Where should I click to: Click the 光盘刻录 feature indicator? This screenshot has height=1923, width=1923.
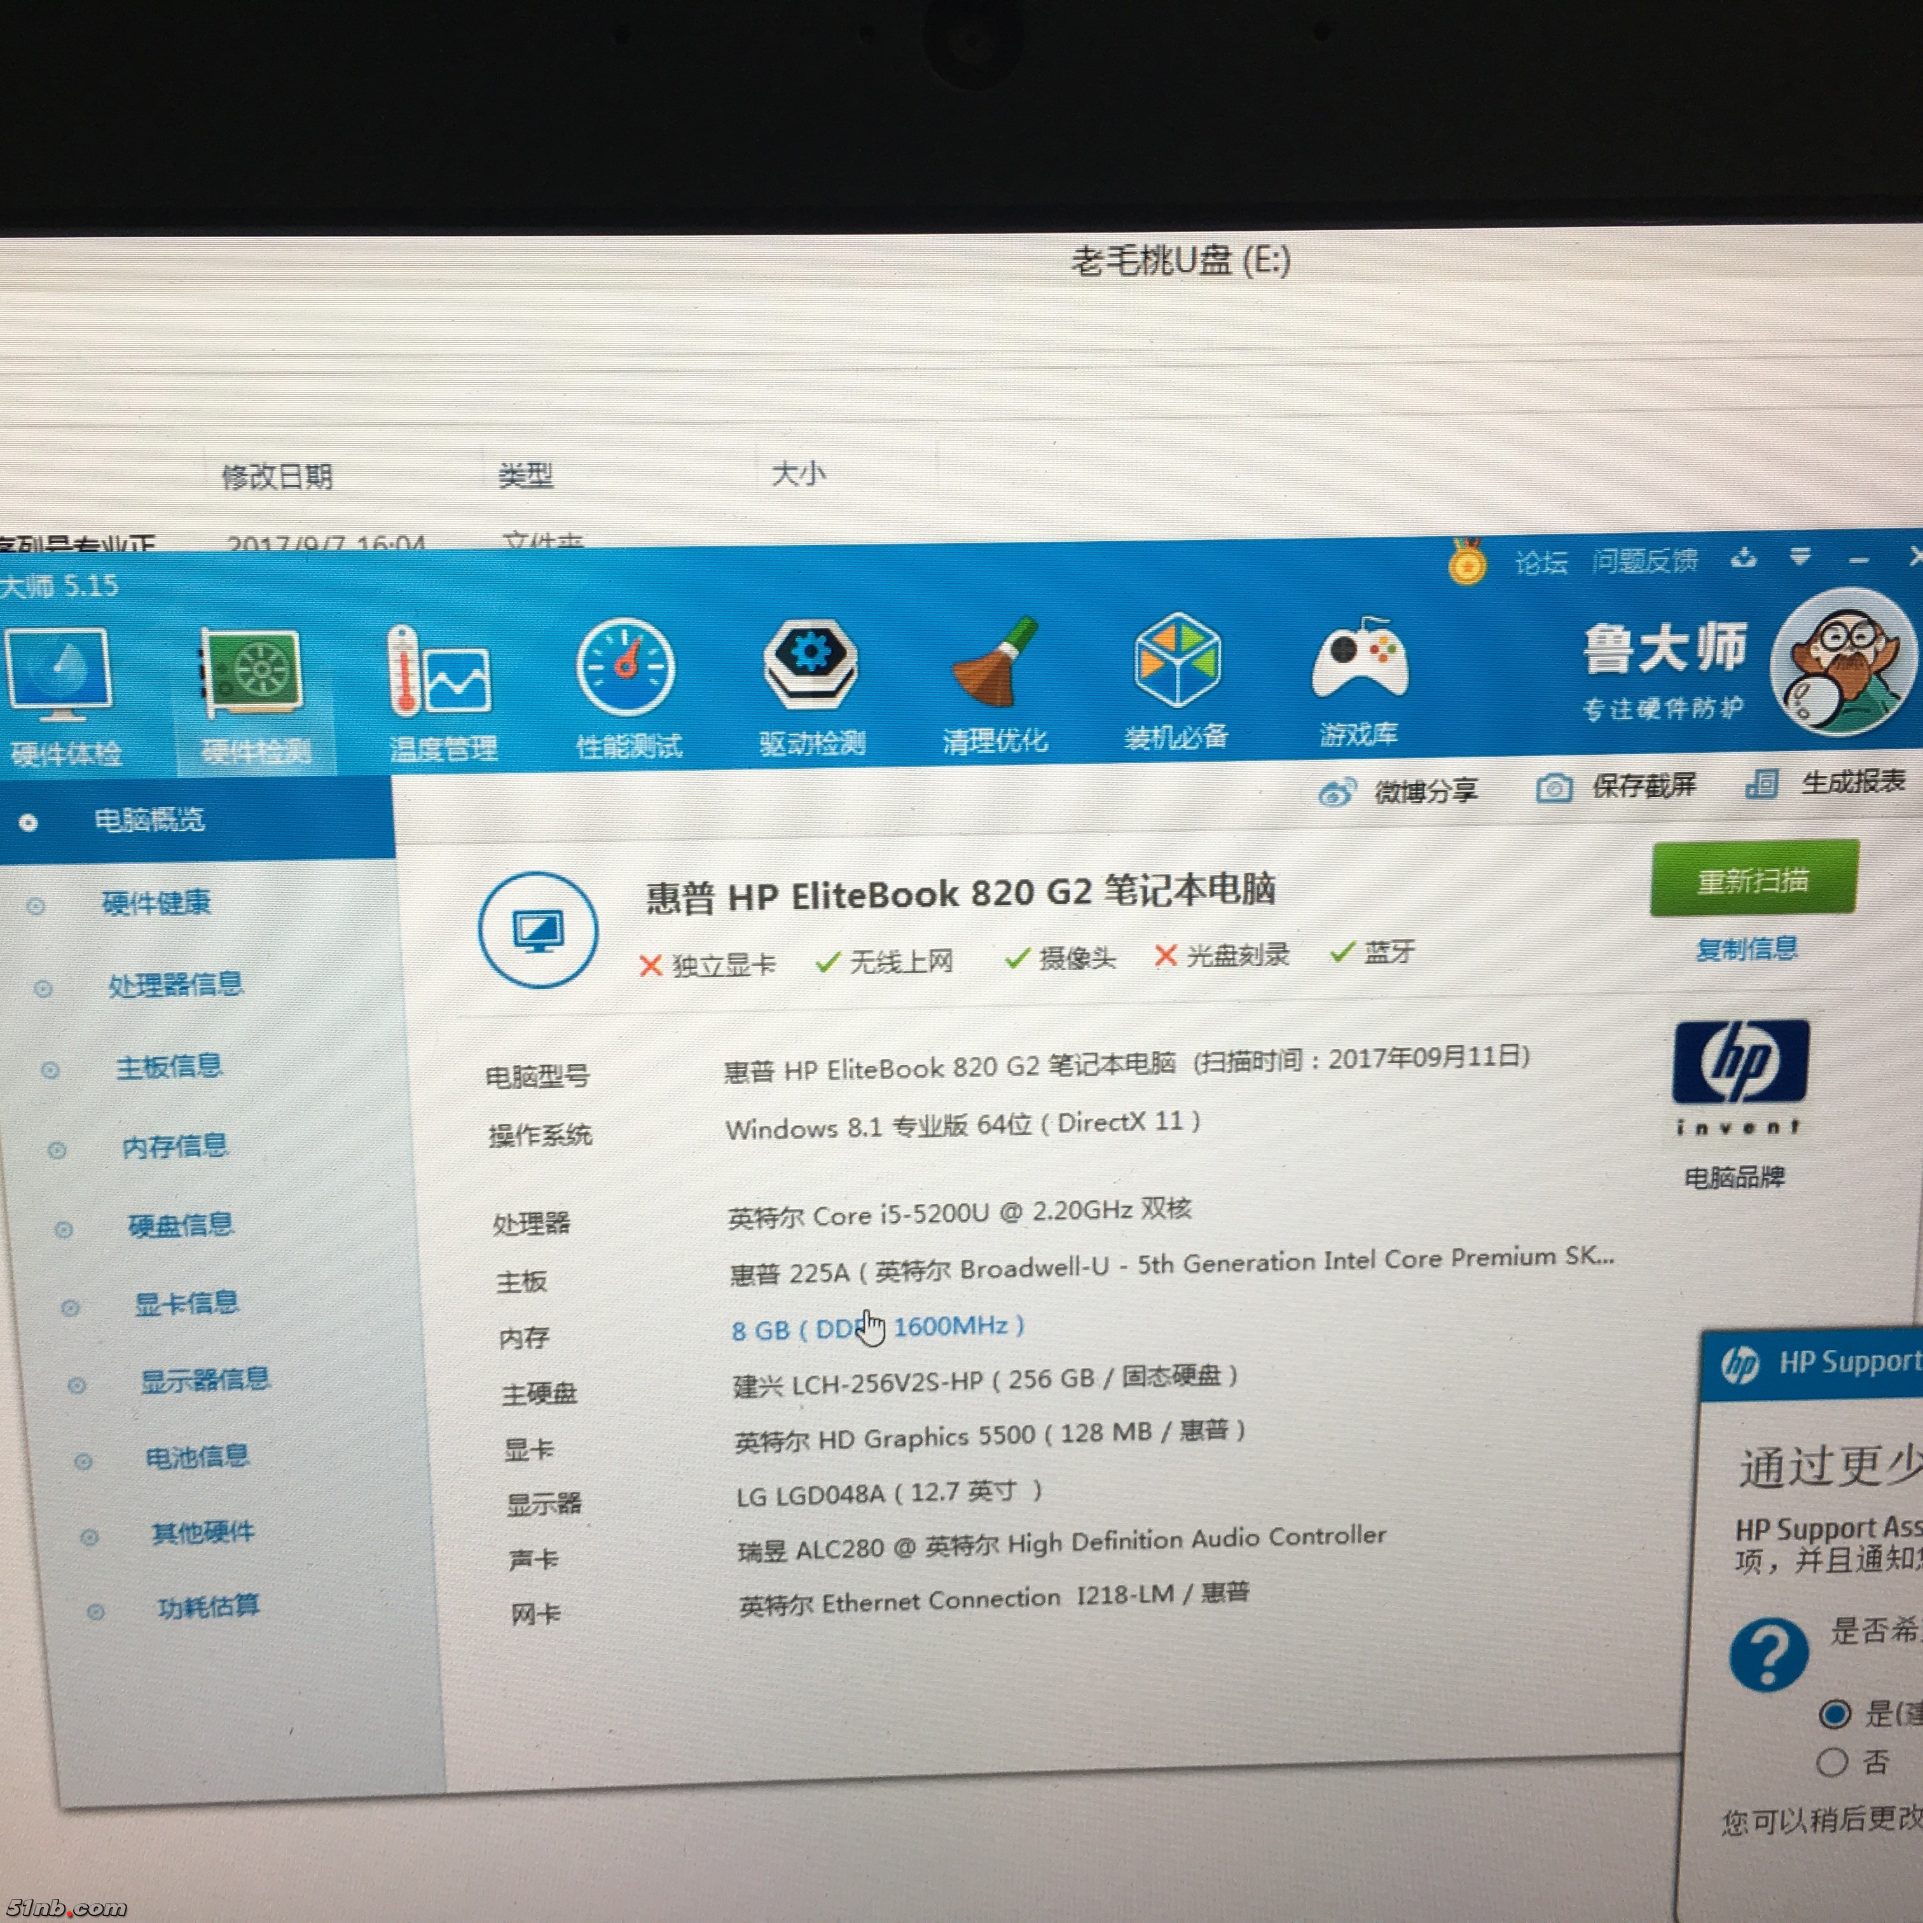click(1222, 956)
